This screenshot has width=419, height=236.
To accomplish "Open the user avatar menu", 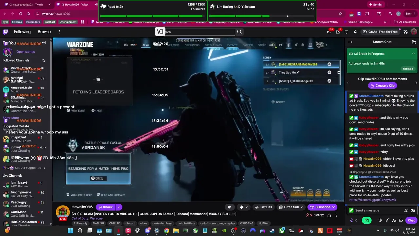I will point(414,32).
